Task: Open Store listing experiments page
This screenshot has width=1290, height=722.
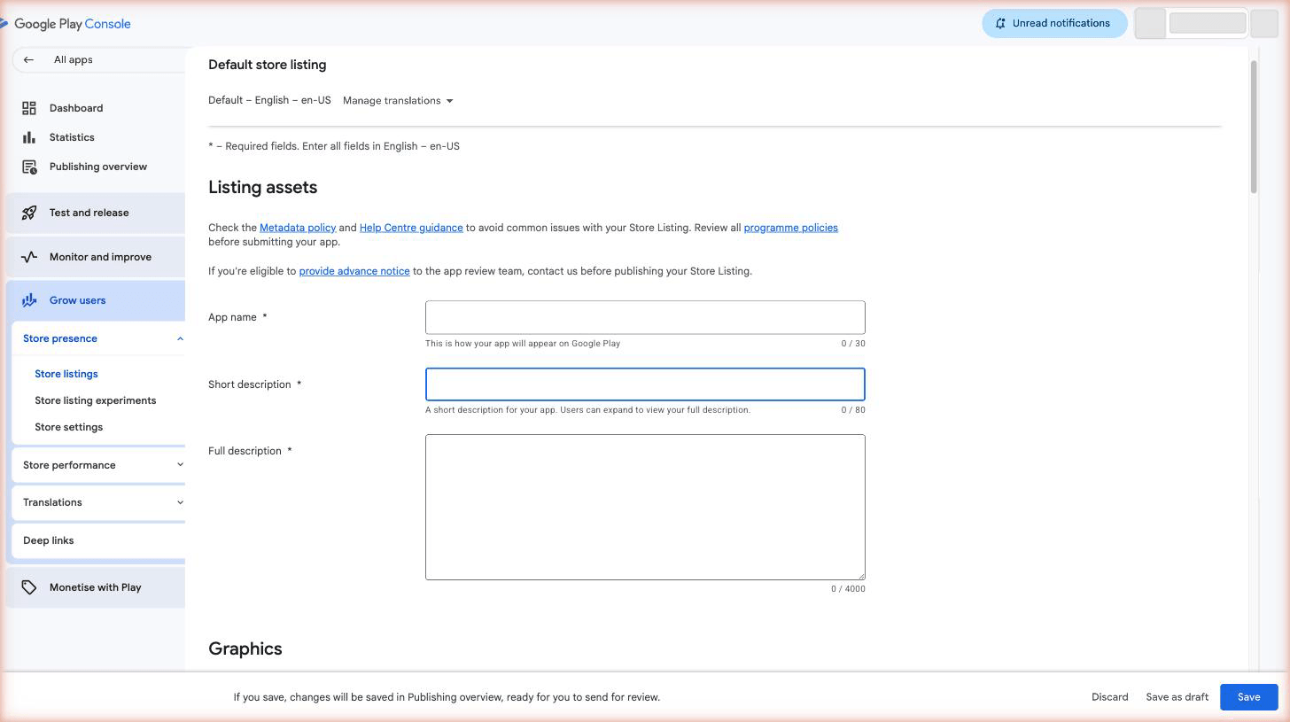Action: [95, 400]
